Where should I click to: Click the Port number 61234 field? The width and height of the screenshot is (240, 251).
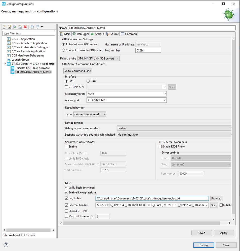click(x=148, y=51)
